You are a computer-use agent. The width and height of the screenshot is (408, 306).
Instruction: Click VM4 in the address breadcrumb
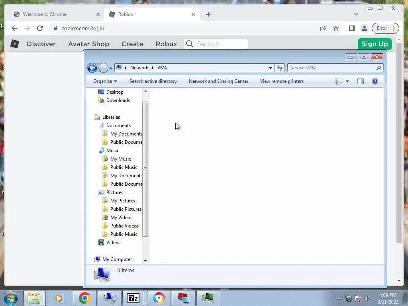click(x=162, y=68)
